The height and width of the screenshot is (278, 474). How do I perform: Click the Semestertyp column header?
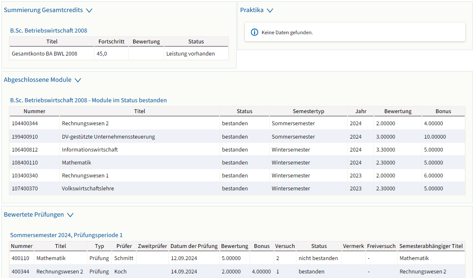pyautogui.click(x=308, y=111)
